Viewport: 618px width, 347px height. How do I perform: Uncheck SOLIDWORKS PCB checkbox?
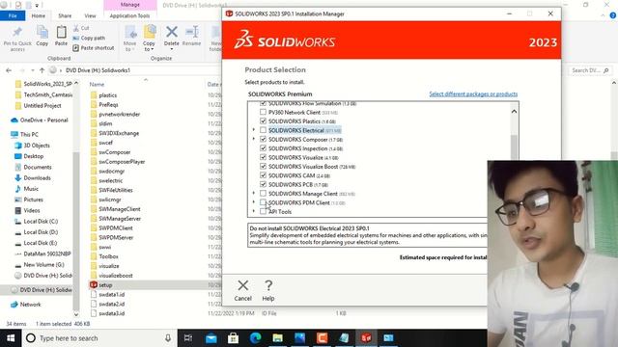tap(263, 184)
